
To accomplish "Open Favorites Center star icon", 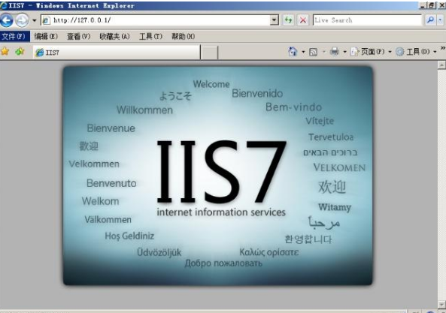I will point(5,52).
